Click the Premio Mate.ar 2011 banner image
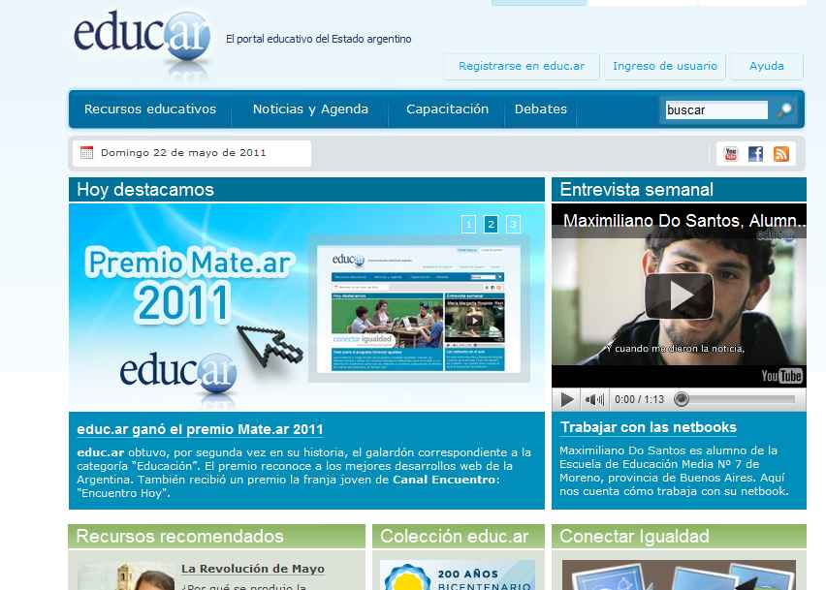Image resolution: width=826 pixels, height=590 pixels. (306, 307)
